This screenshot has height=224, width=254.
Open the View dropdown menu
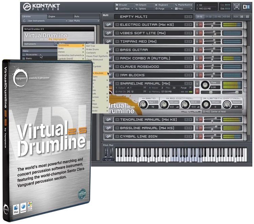click(184, 9)
